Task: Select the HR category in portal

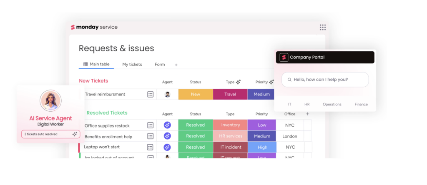Action: point(307,104)
